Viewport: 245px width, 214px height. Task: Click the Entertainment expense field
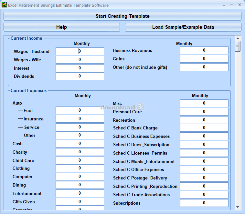[80, 194]
